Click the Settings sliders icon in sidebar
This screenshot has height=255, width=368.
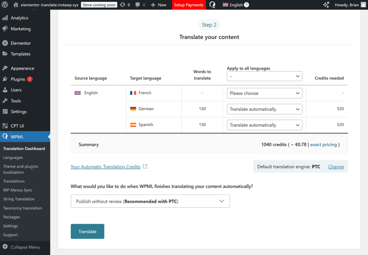[x=5, y=111]
